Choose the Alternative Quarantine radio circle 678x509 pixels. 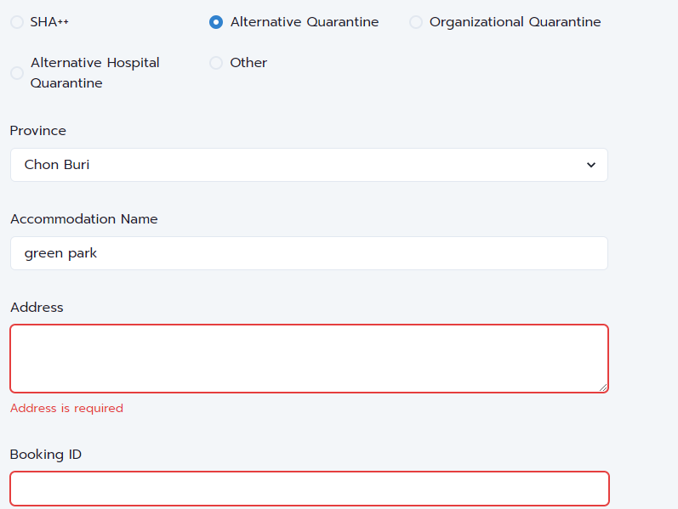point(216,22)
